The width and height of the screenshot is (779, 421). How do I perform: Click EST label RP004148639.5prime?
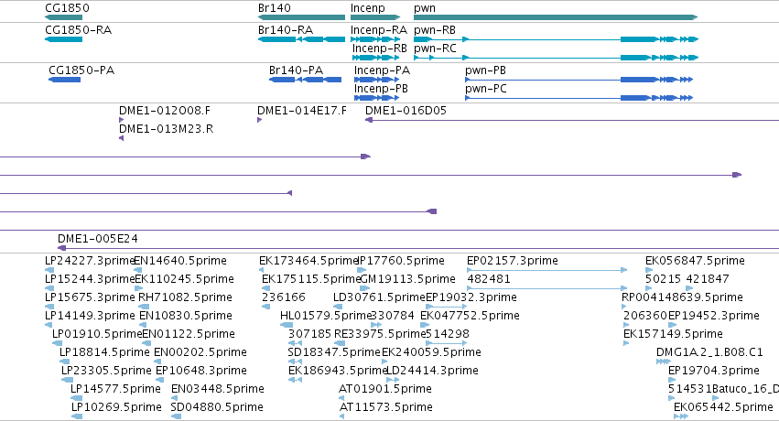pos(682,297)
